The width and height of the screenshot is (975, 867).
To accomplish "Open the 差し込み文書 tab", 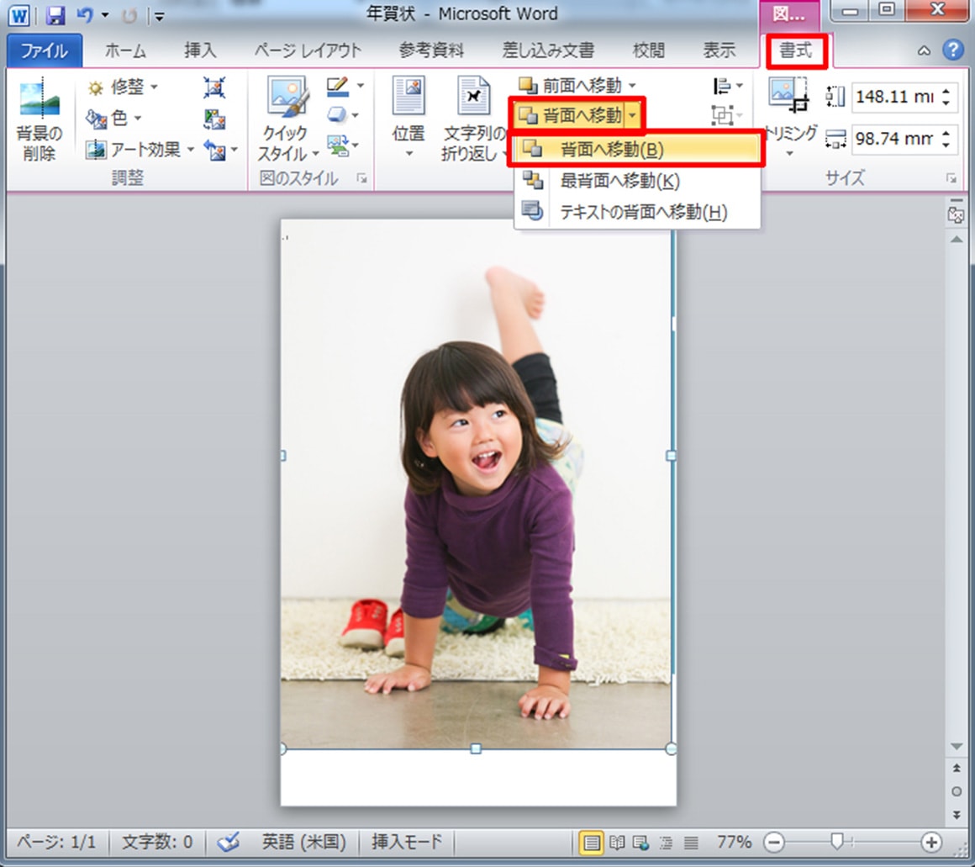I will pos(548,50).
